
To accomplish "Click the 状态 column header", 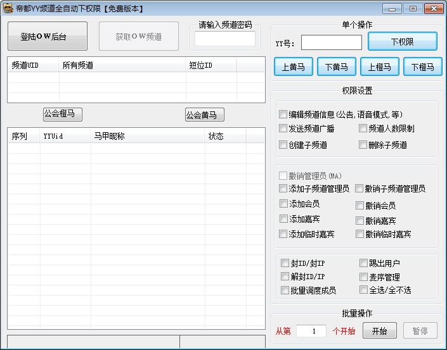I will coord(226,136).
